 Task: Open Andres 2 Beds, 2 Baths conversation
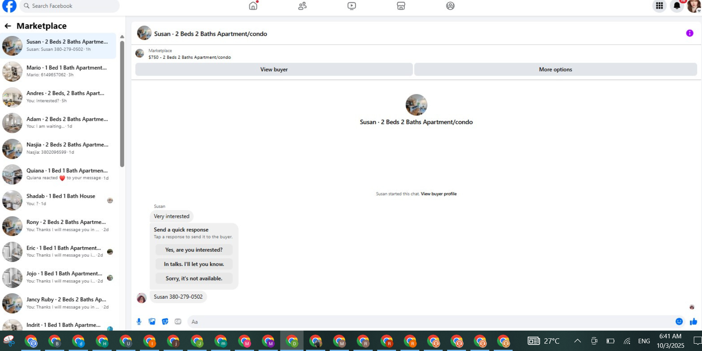[58, 97]
